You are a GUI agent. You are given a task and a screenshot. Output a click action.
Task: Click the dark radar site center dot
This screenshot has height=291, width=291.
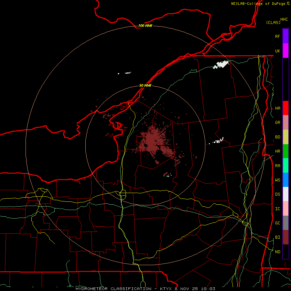146,145
